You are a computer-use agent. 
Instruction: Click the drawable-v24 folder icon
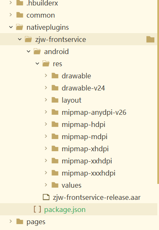(x=55, y=88)
